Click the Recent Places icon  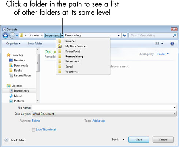coord(11,75)
